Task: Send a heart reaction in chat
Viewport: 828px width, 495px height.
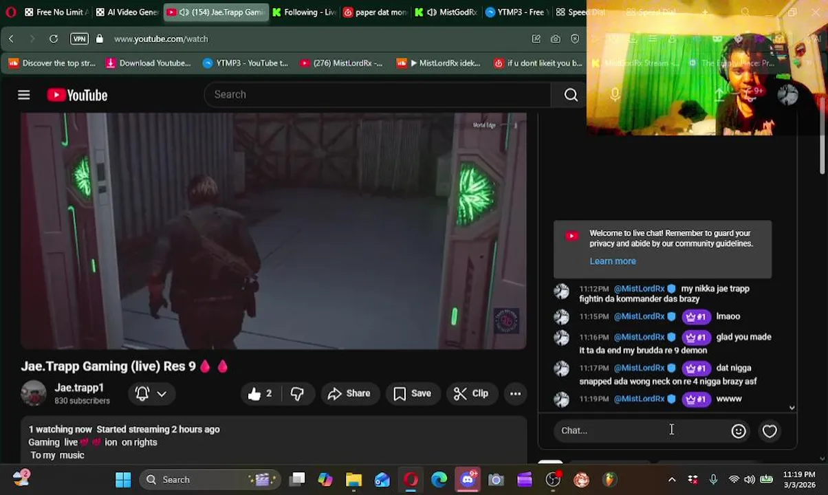Action: [770, 431]
